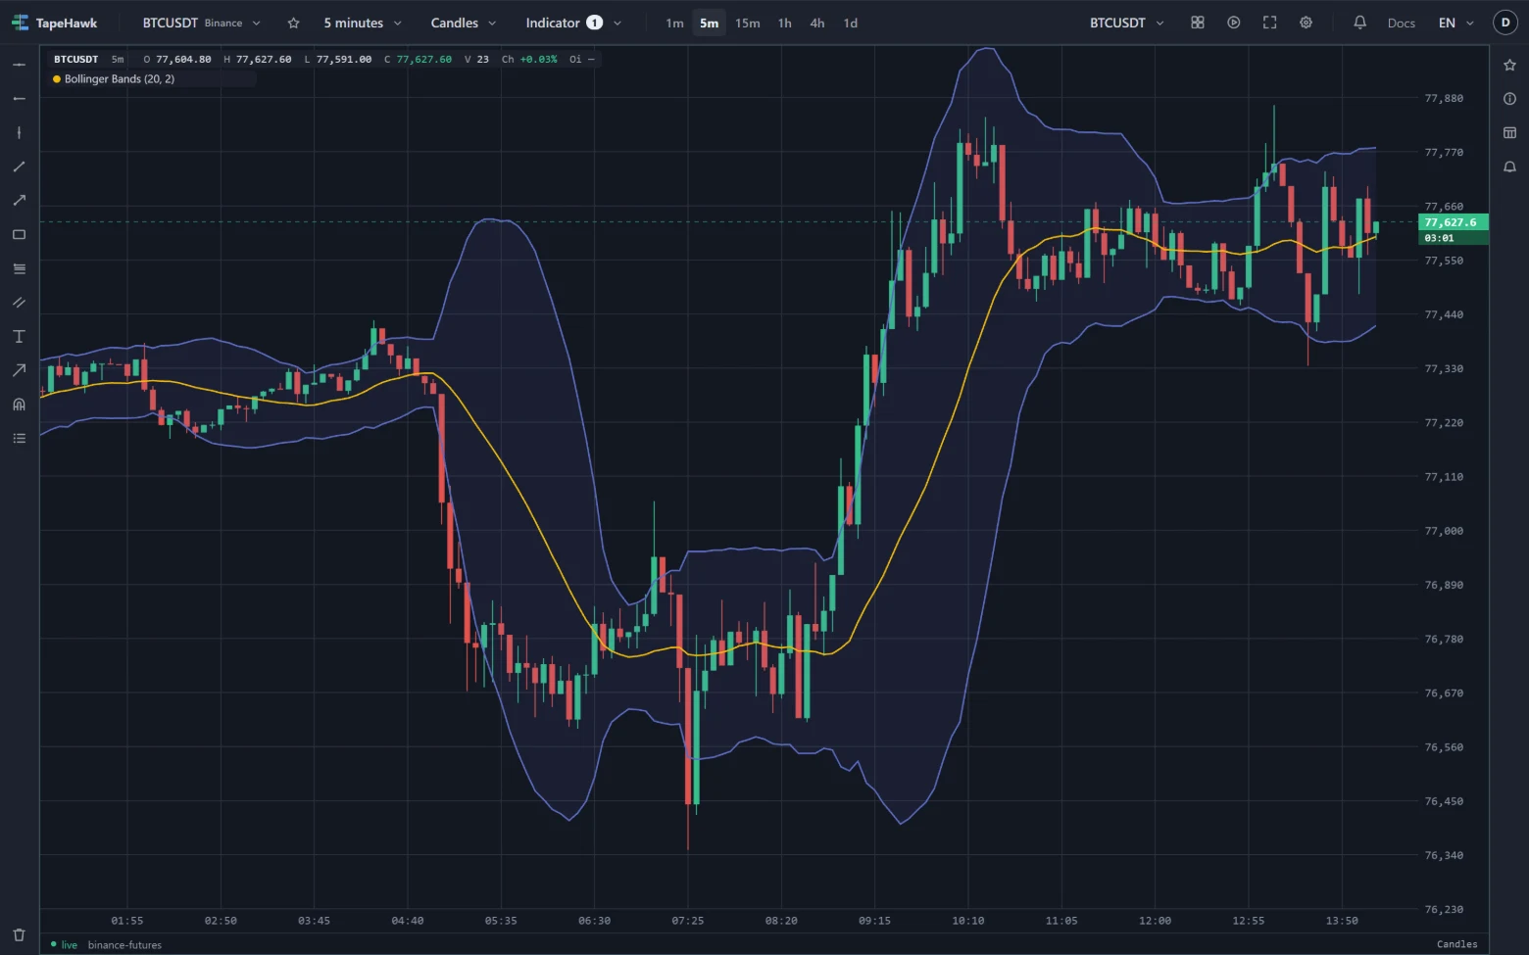Start chart replay mode
The image size is (1529, 955).
click(1233, 23)
